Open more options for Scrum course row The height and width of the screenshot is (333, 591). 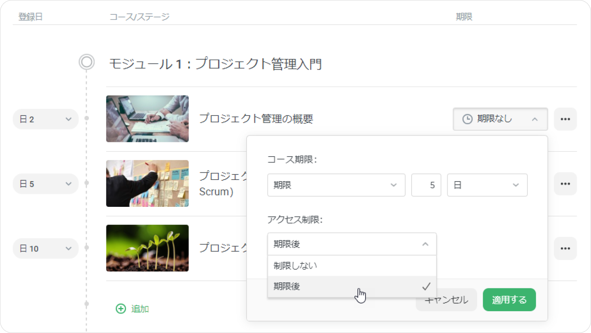565,184
